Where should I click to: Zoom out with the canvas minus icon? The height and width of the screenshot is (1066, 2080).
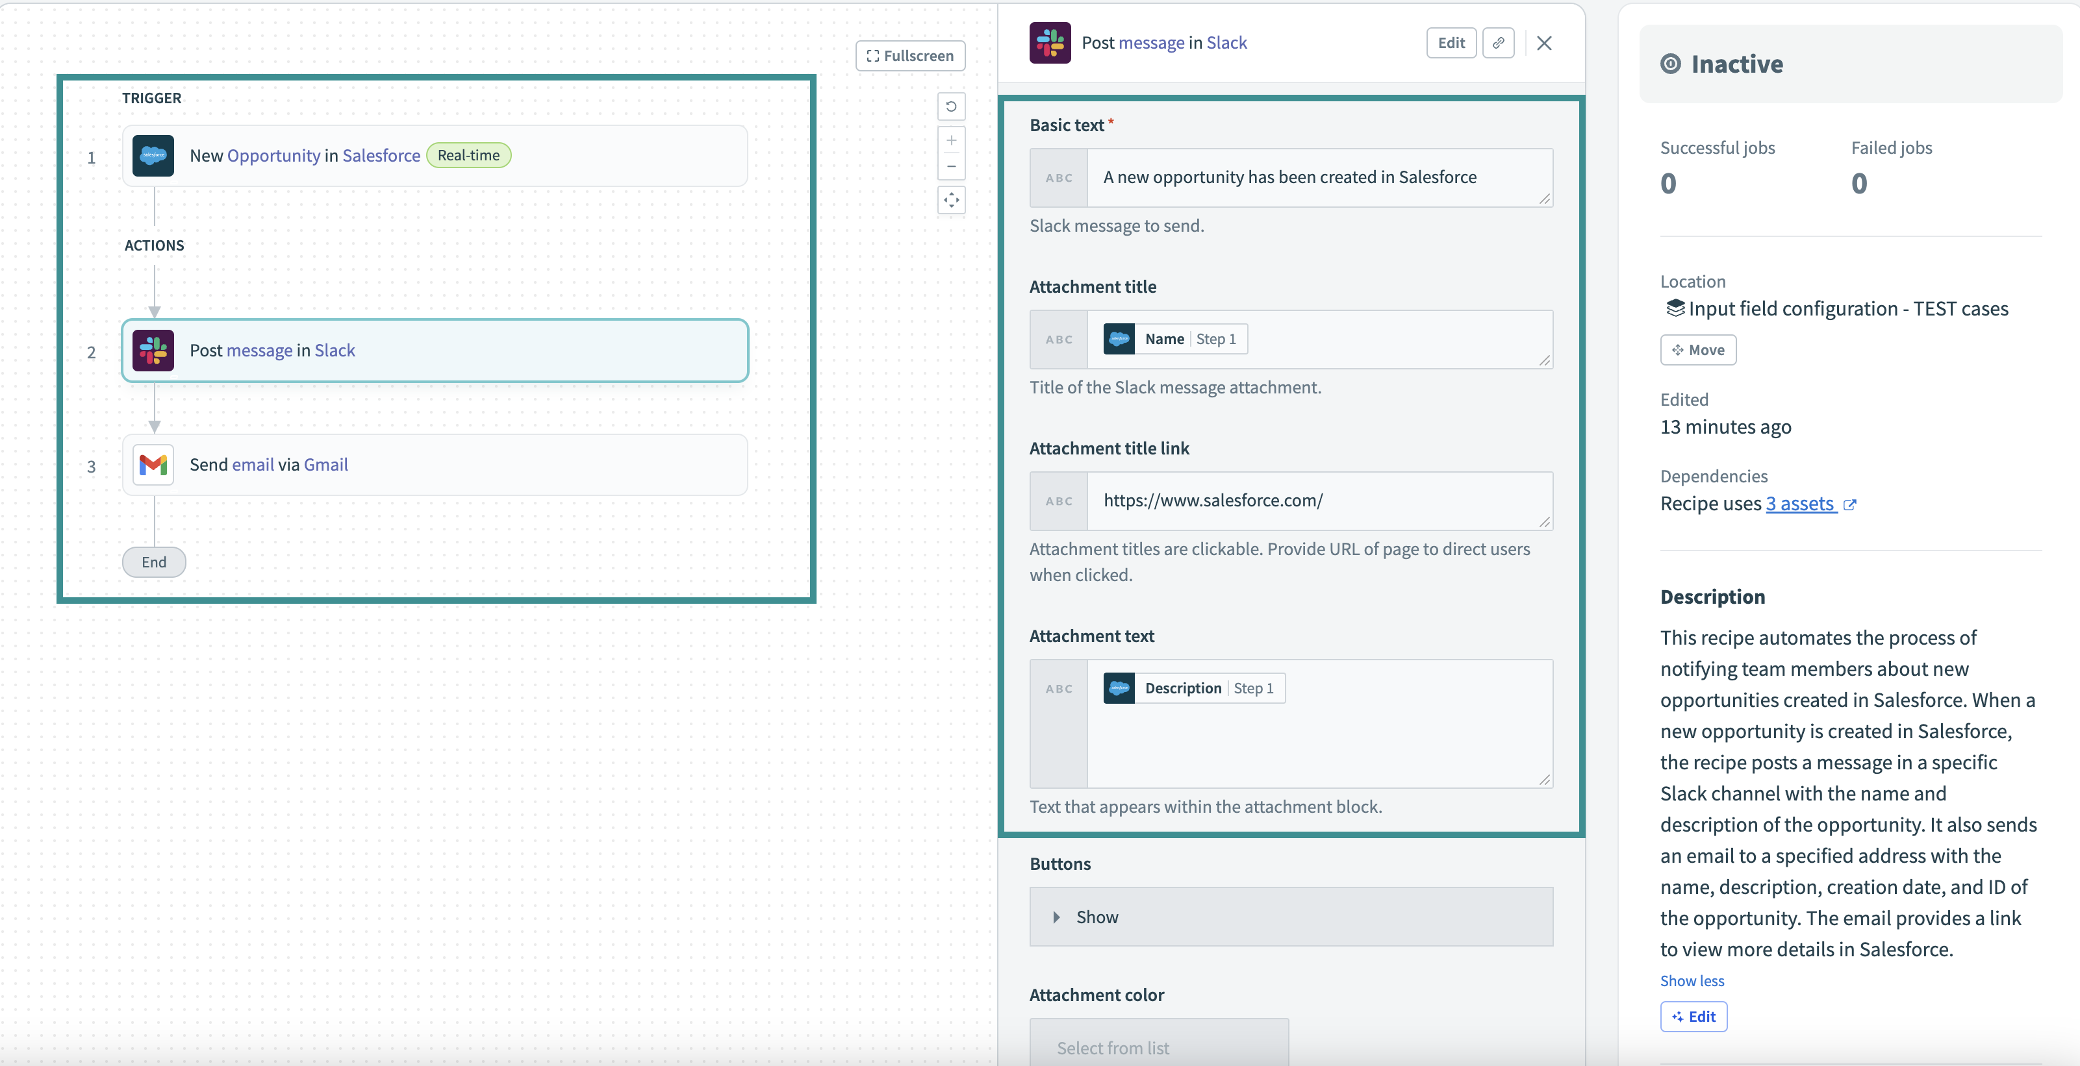coord(951,166)
